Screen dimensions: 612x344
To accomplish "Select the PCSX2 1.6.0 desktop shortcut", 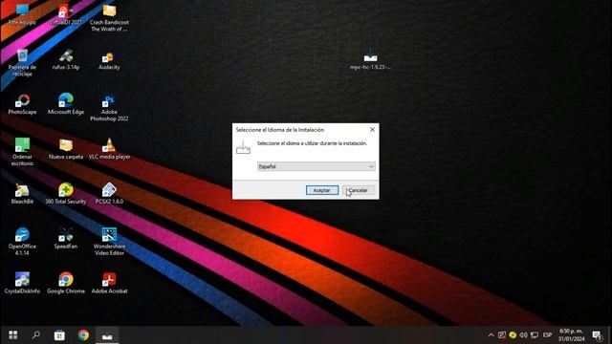I will (x=109, y=194).
